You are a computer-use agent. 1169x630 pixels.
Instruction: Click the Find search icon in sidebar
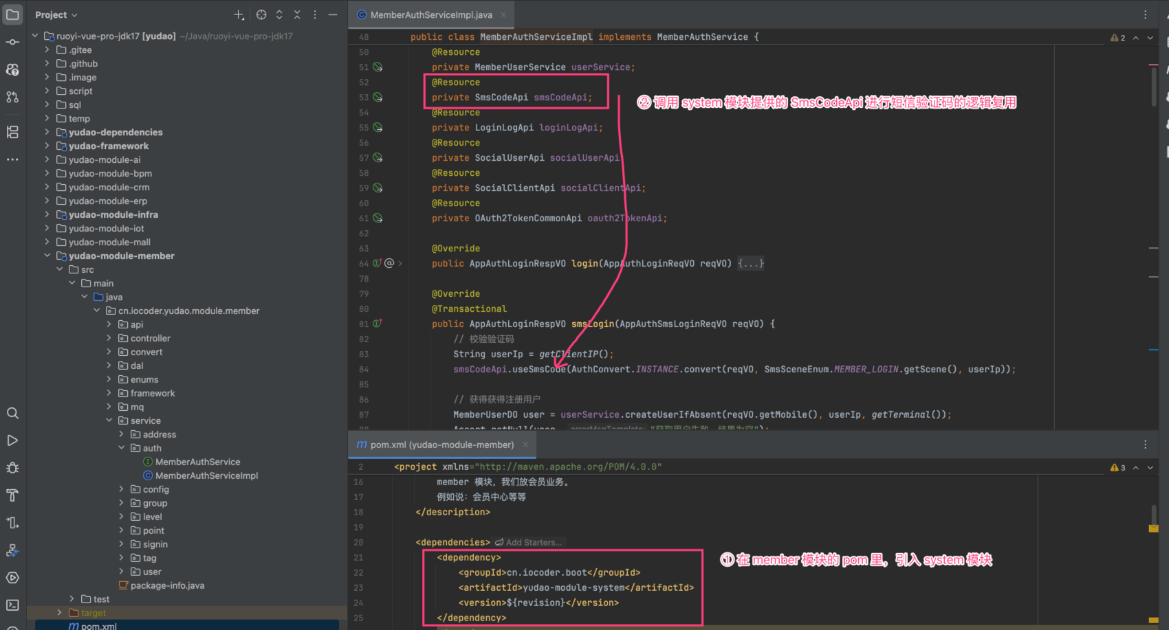pyautogui.click(x=12, y=413)
